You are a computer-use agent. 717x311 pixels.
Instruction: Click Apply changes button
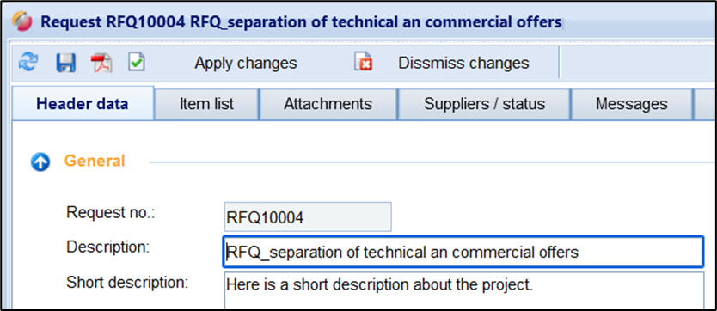coord(246,63)
